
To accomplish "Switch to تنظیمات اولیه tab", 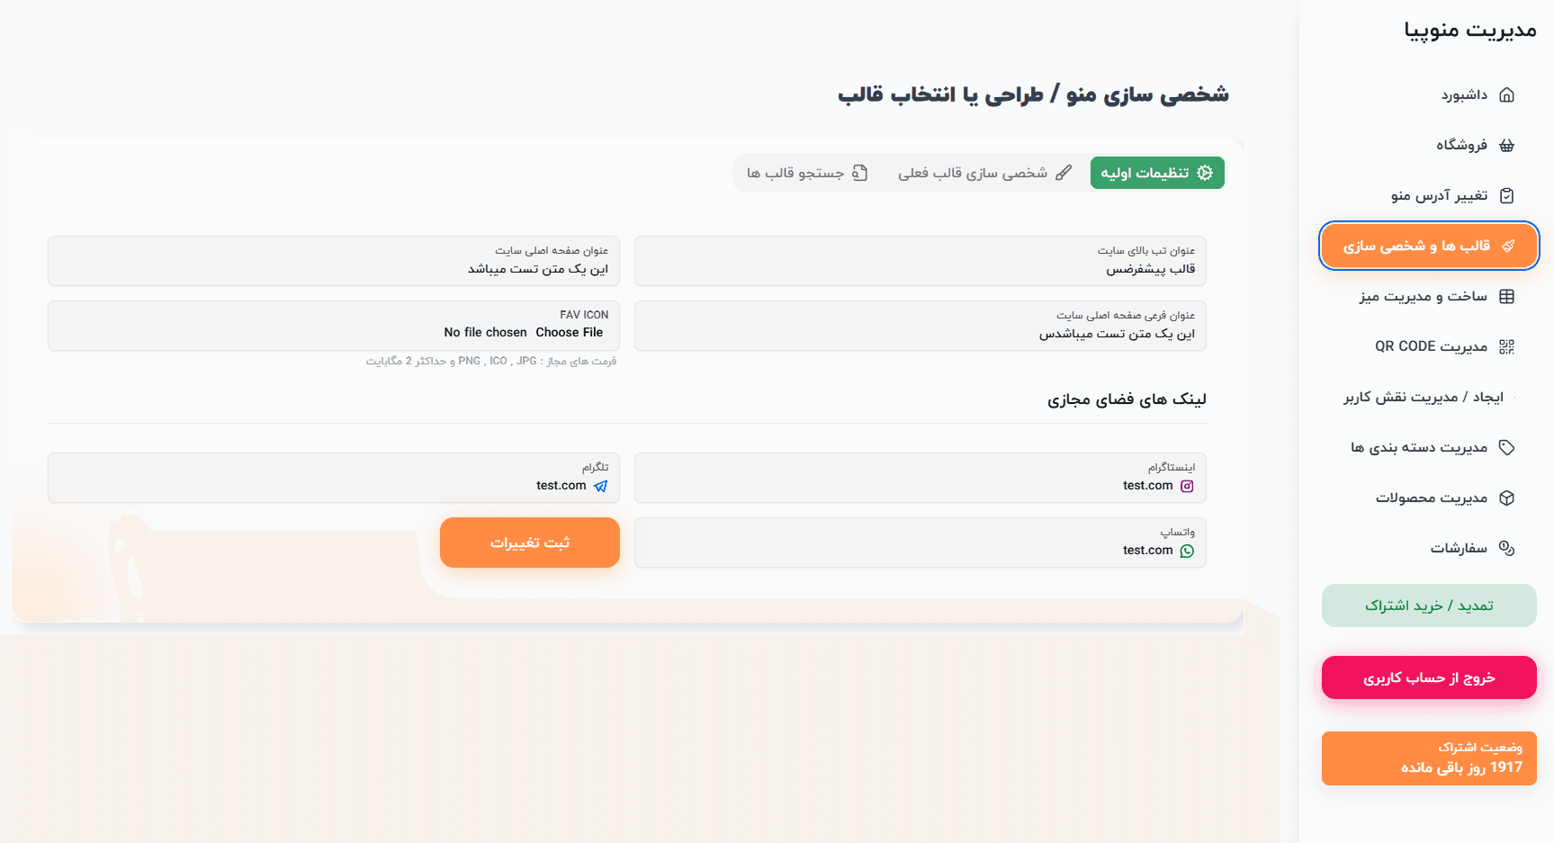I will 1157,173.
